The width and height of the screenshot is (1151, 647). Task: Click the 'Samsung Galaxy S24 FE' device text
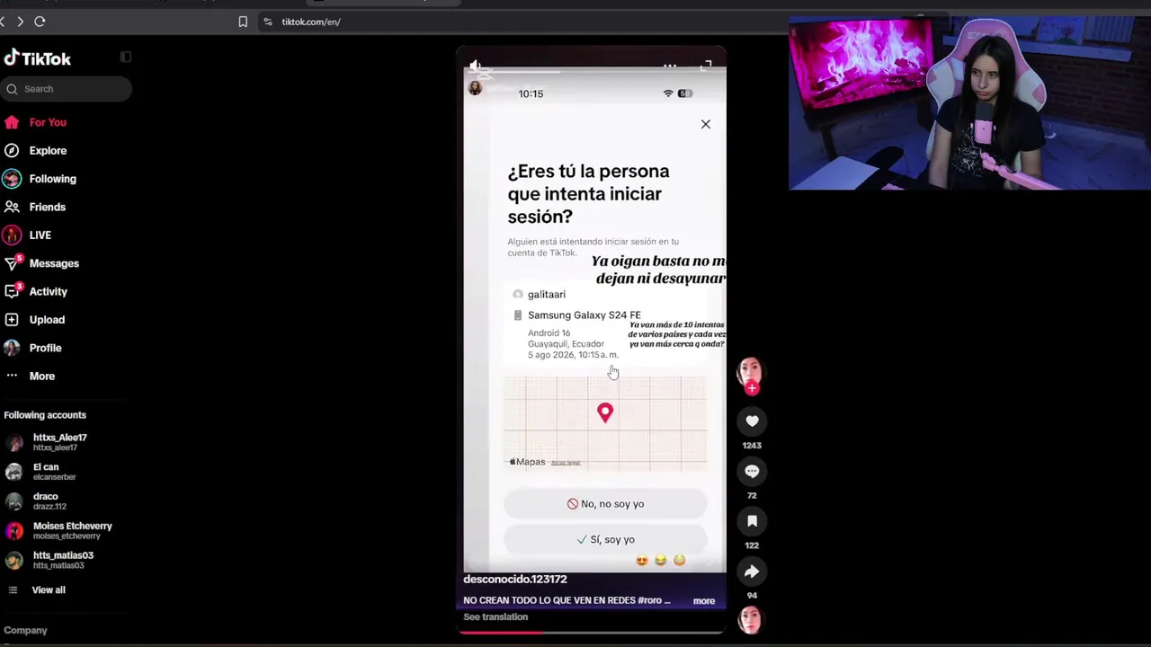pyautogui.click(x=584, y=315)
